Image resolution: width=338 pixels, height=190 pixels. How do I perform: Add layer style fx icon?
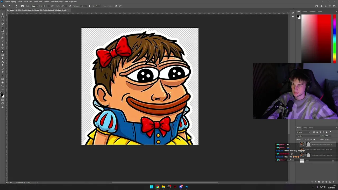tap(316, 182)
